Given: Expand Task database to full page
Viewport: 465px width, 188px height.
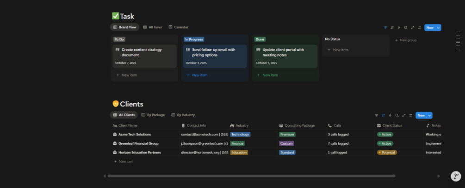Looking at the screenshot, I should pos(413,28).
